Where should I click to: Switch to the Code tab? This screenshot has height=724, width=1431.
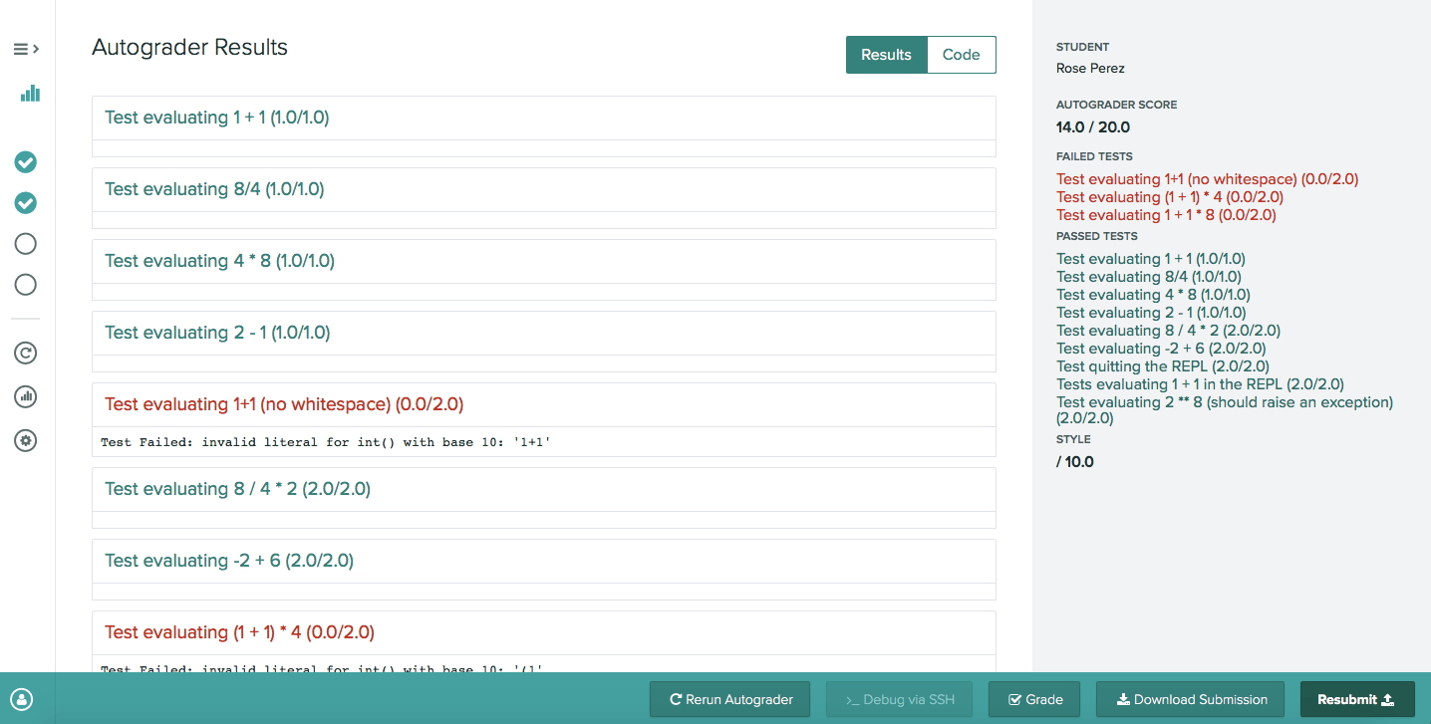tap(960, 55)
